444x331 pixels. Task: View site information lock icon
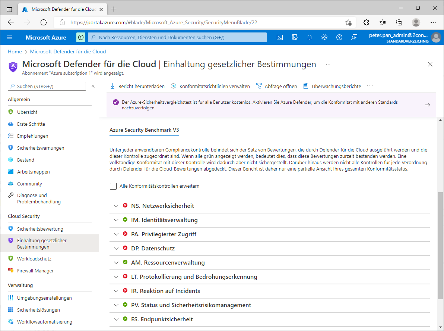tap(62, 22)
